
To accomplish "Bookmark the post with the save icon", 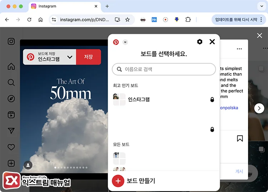I will pyautogui.click(x=240, y=138).
